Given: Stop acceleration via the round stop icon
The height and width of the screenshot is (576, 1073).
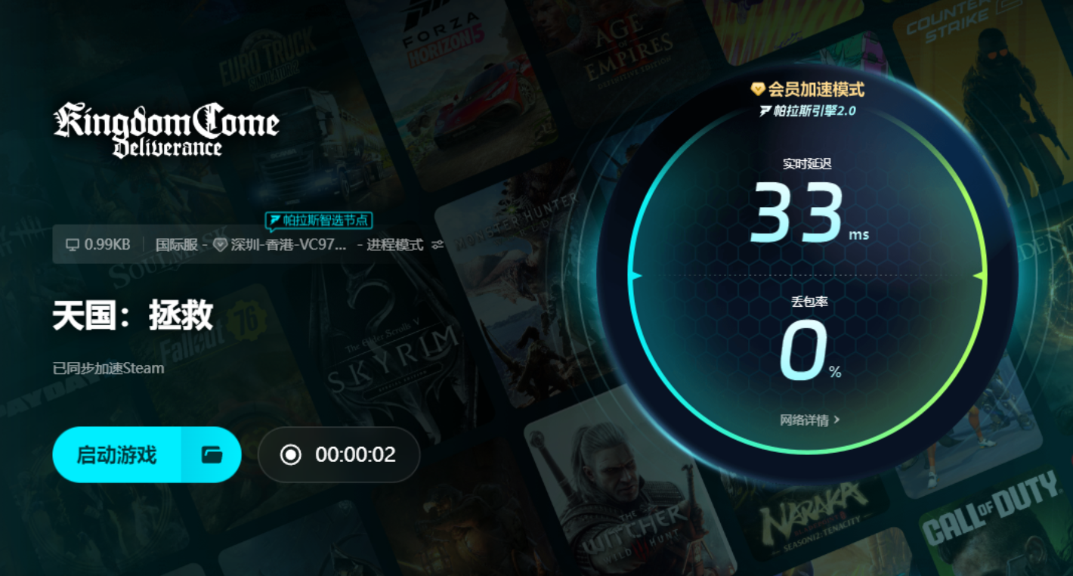Looking at the screenshot, I should click(x=291, y=454).
